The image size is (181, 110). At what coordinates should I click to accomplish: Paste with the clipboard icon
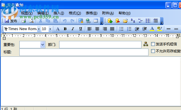point(56,21)
